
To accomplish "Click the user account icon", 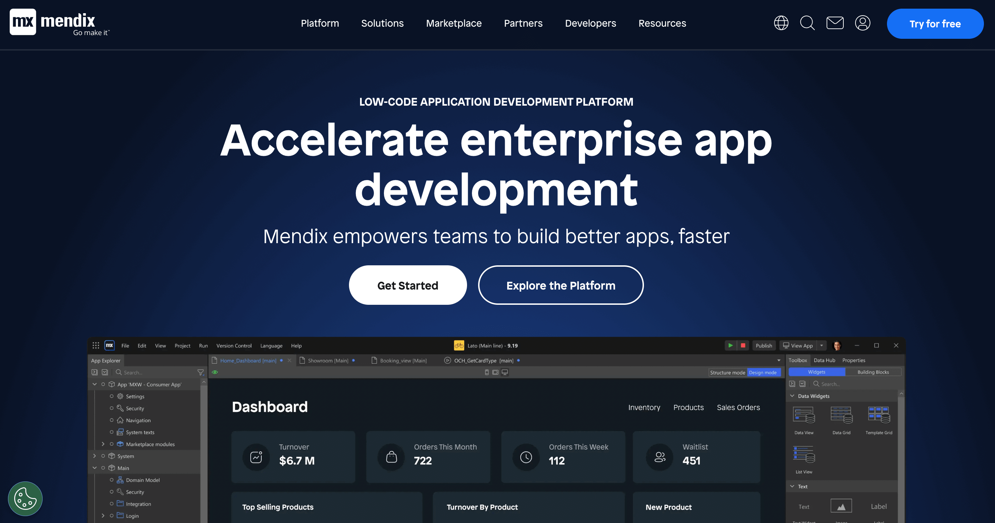I will point(863,24).
